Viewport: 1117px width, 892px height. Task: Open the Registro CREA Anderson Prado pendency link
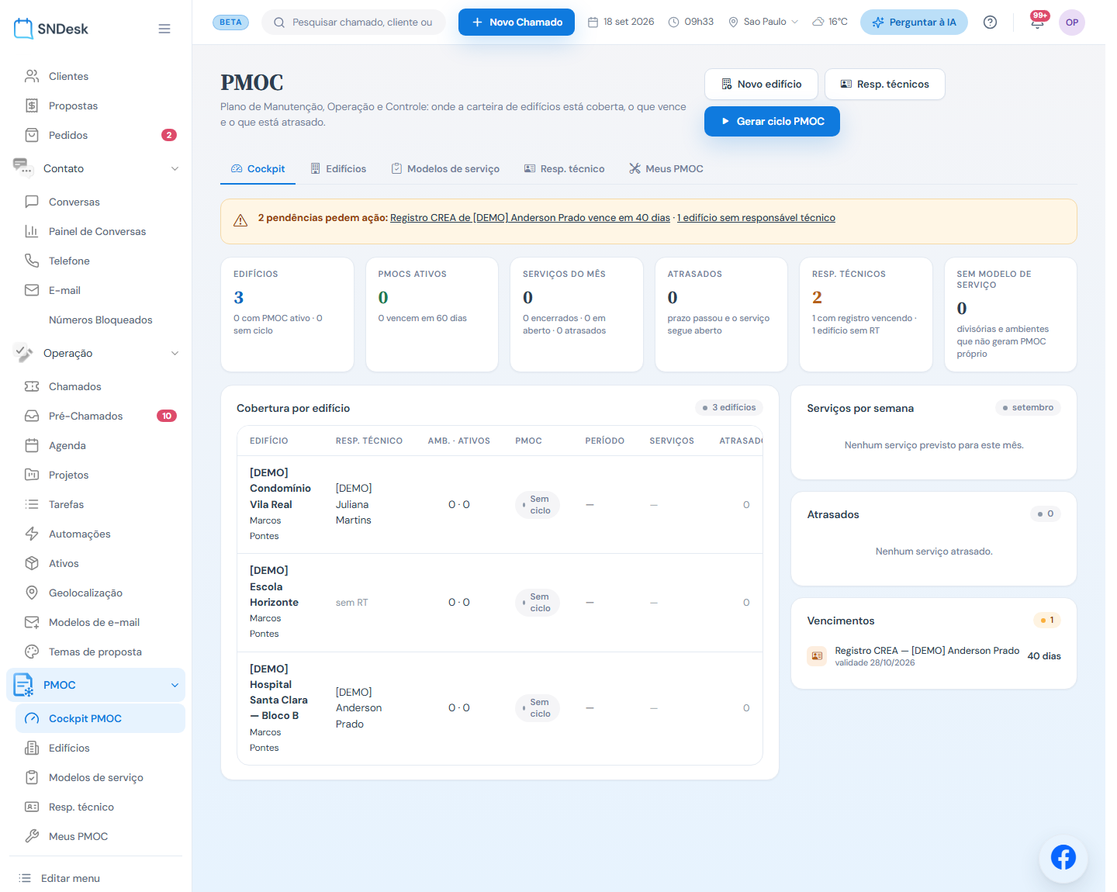pyautogui.click(x=530, y=218)
